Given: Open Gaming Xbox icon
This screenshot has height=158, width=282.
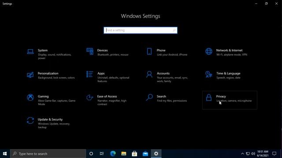Looking at the screenshot, I should click(30, 97).
